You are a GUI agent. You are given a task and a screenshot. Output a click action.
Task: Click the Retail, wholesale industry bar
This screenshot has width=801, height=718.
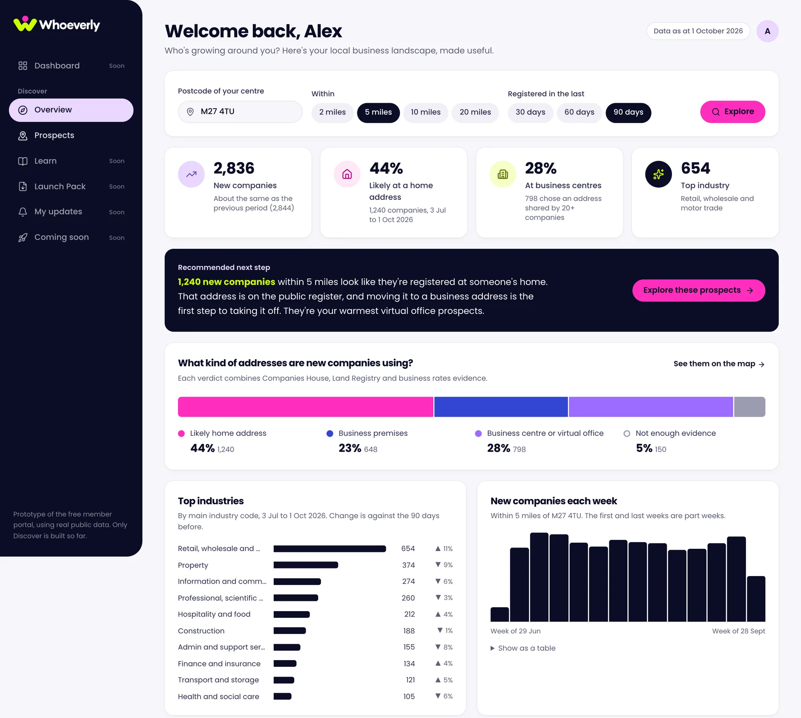click(330, 549)
